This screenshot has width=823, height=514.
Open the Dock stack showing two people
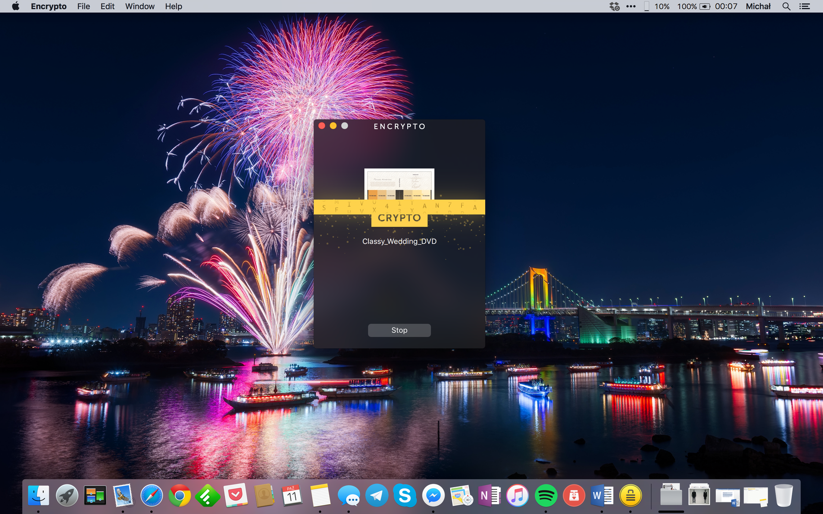[699, 495]
